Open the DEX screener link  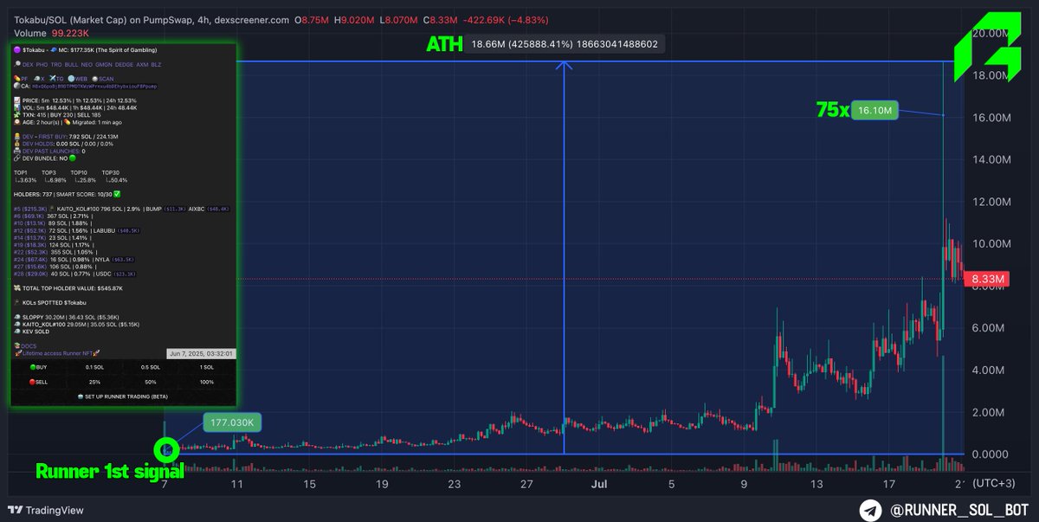pos(28,65)
